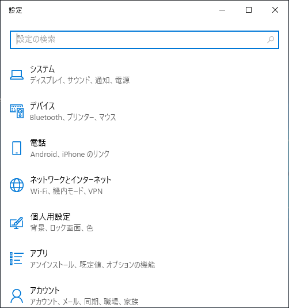Open the 電話 settings category
The width and height of the screenshot is (289, 308).
38,143
